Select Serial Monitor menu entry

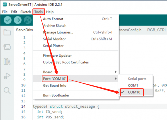(x=54, y=39)
